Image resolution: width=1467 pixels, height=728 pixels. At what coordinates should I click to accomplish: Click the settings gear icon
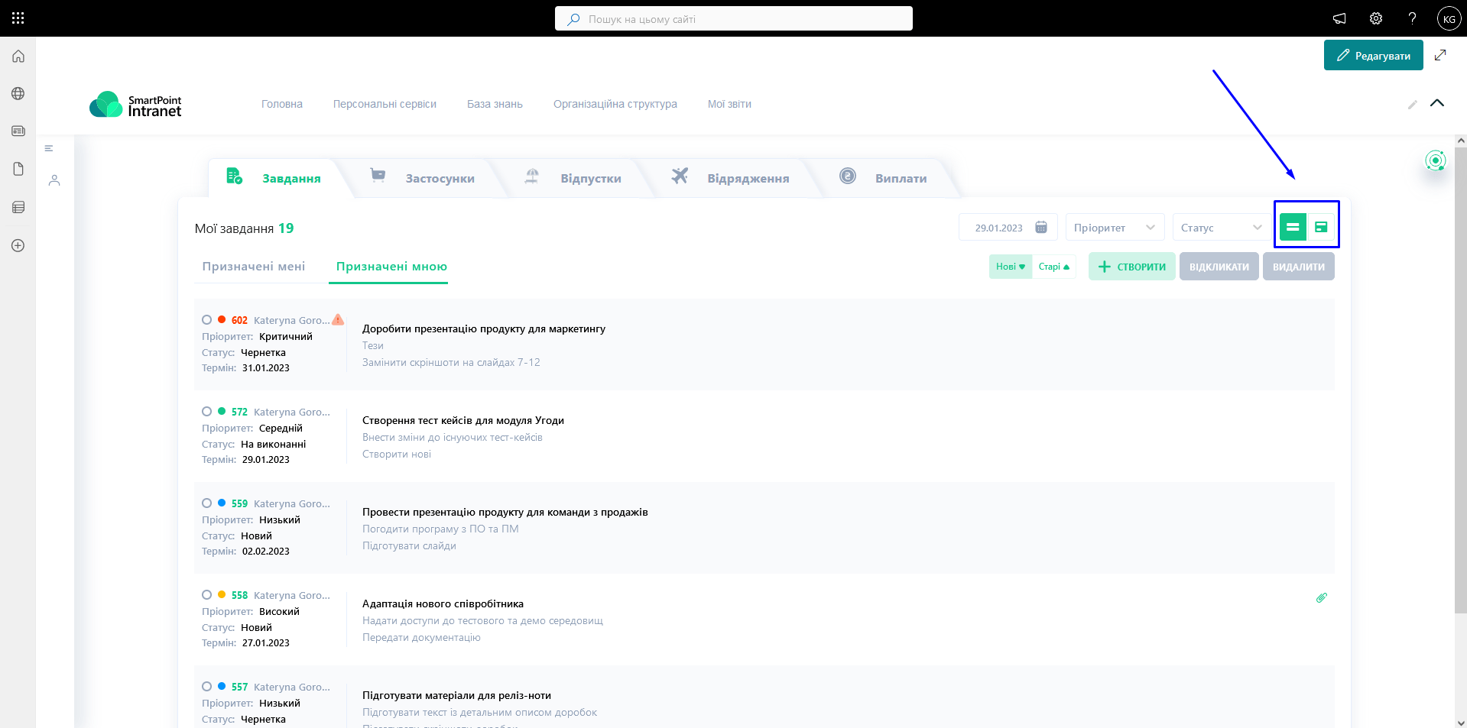click(1375, 18)
